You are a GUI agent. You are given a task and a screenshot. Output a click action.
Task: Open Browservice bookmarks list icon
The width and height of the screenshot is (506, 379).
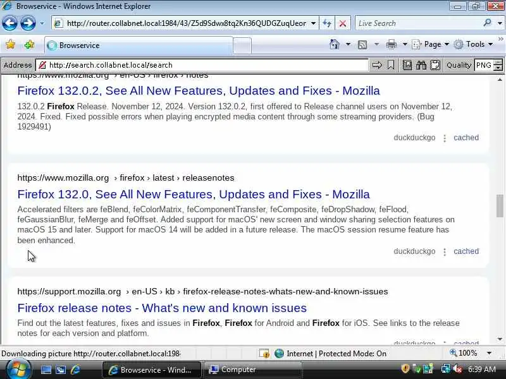(x=407, y=65)
